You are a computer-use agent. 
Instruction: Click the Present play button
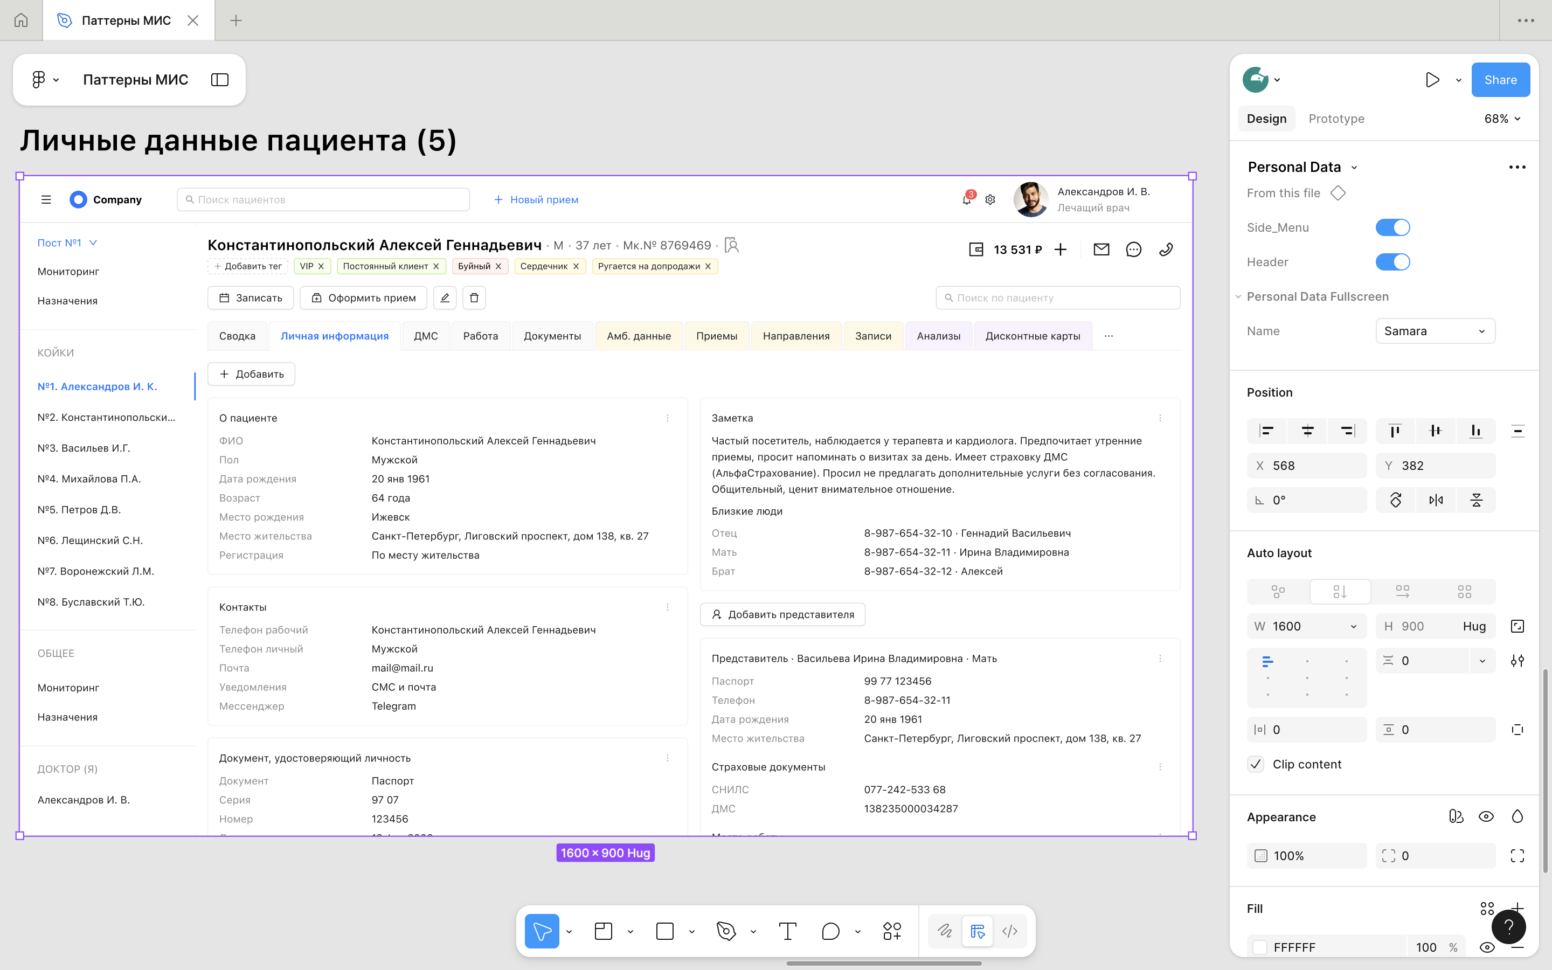pos(1432,80)
